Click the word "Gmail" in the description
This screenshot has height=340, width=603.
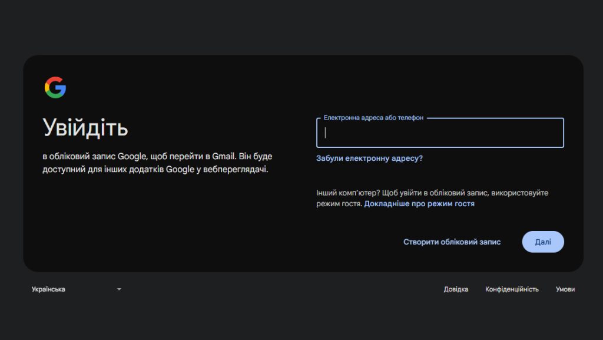click(223, 157)
